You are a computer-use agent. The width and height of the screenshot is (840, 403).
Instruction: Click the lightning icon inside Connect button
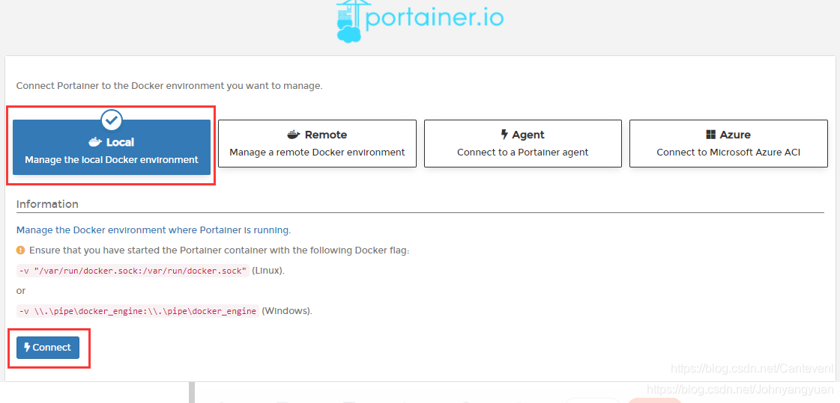click(x=27, y=348)
